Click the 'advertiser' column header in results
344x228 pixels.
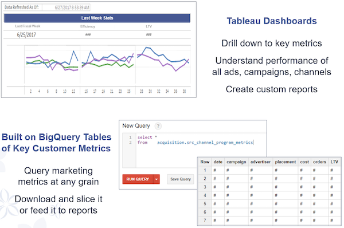pyautogui.click(x=260, y=162)
